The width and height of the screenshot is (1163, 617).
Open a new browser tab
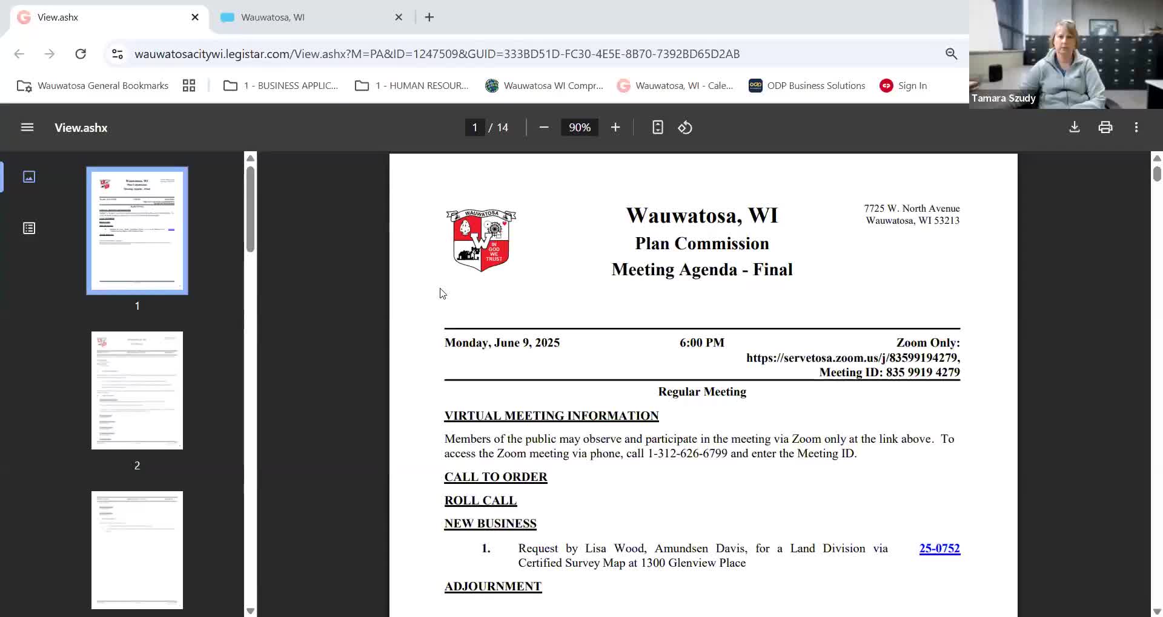pyautogui.click(x=429, y=18)
